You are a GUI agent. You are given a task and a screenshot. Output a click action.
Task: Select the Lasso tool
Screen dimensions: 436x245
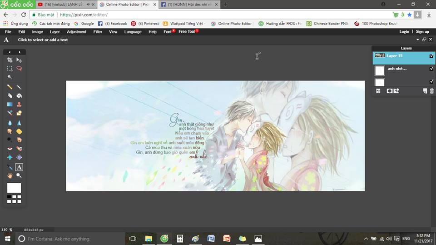(x=19, y=69)
